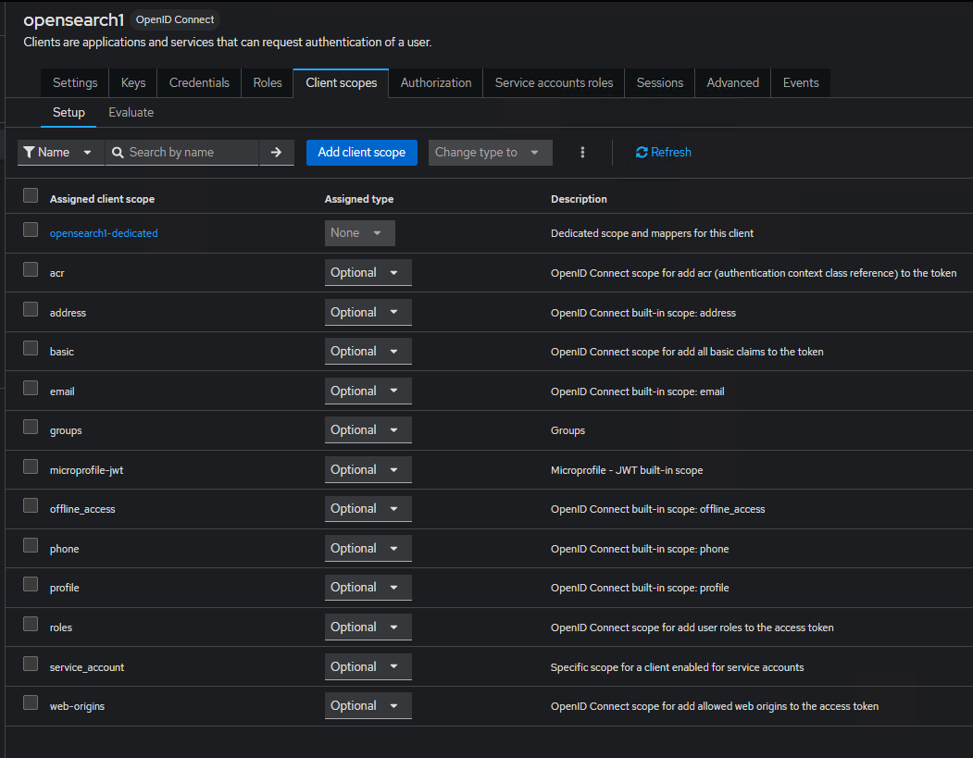This screenshot has height=758, width=973.
Task: Click the OpenID Connect badge label
Action: [175, 19]
